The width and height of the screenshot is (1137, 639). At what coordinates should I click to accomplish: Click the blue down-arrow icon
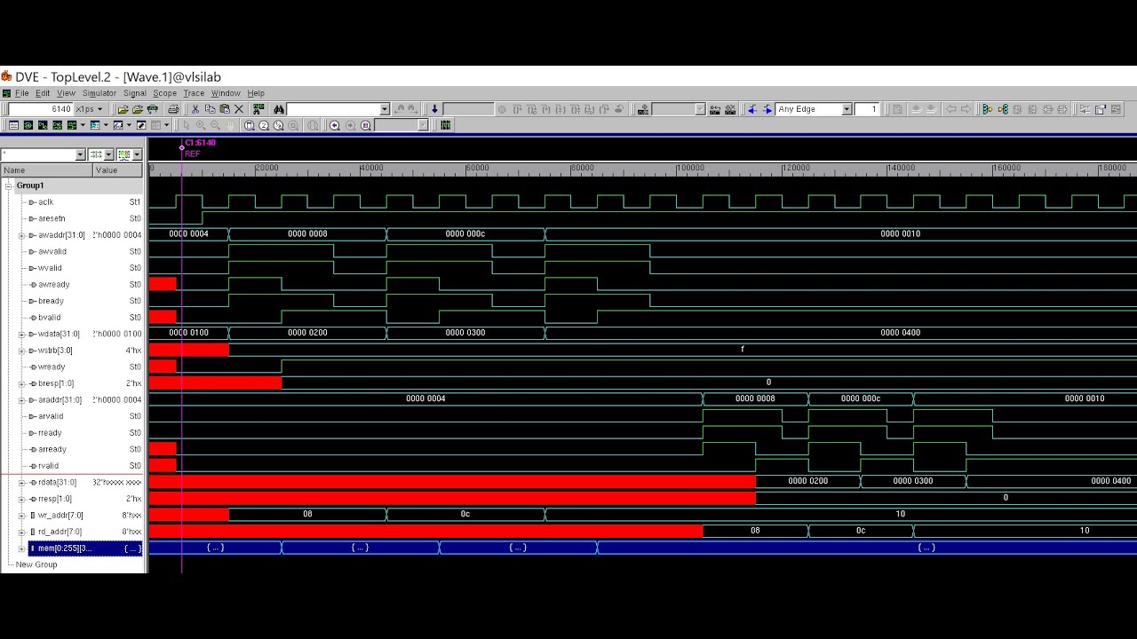click(434, 109)
